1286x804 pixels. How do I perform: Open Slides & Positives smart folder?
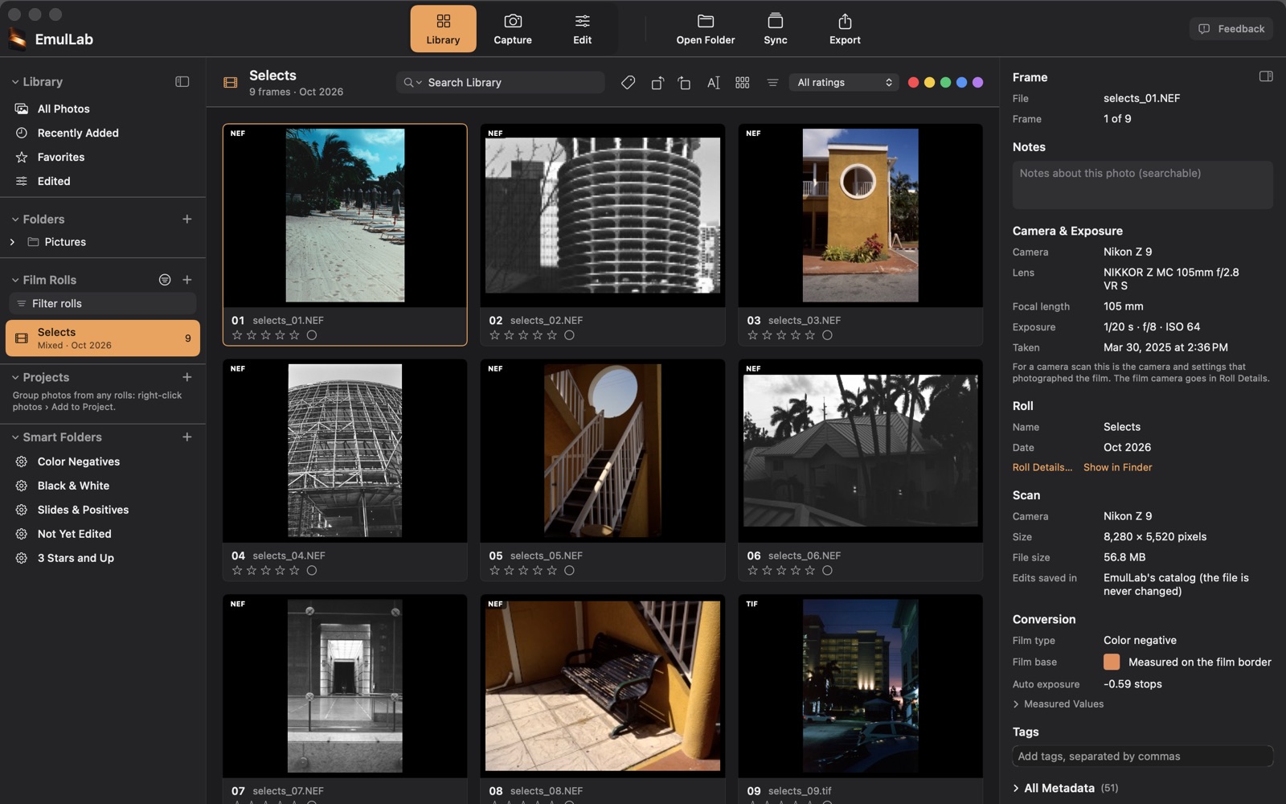(103, 510)
